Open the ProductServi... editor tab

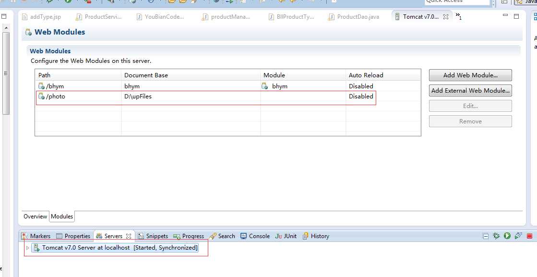(x=99, y=16)
